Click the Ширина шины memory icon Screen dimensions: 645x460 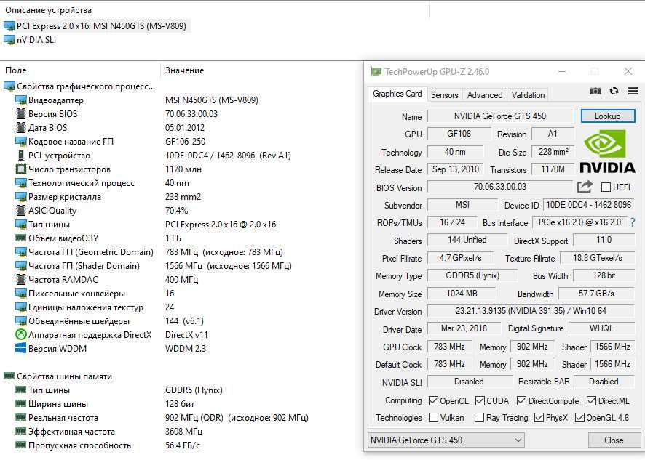tap(20, 404)
